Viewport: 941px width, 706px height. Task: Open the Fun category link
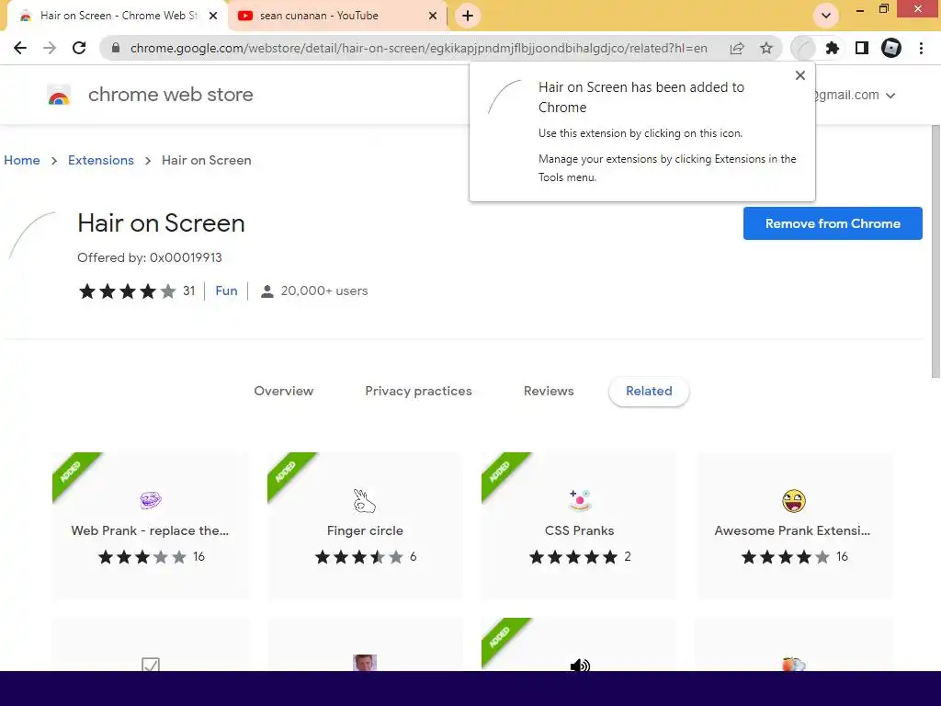pos(226,290)
